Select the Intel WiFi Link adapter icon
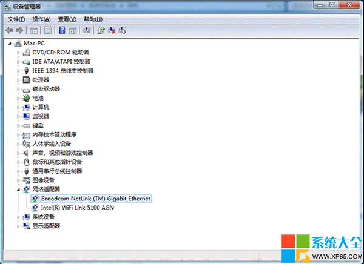The width and height of the screenshot is (364, 264). [35, 208]
